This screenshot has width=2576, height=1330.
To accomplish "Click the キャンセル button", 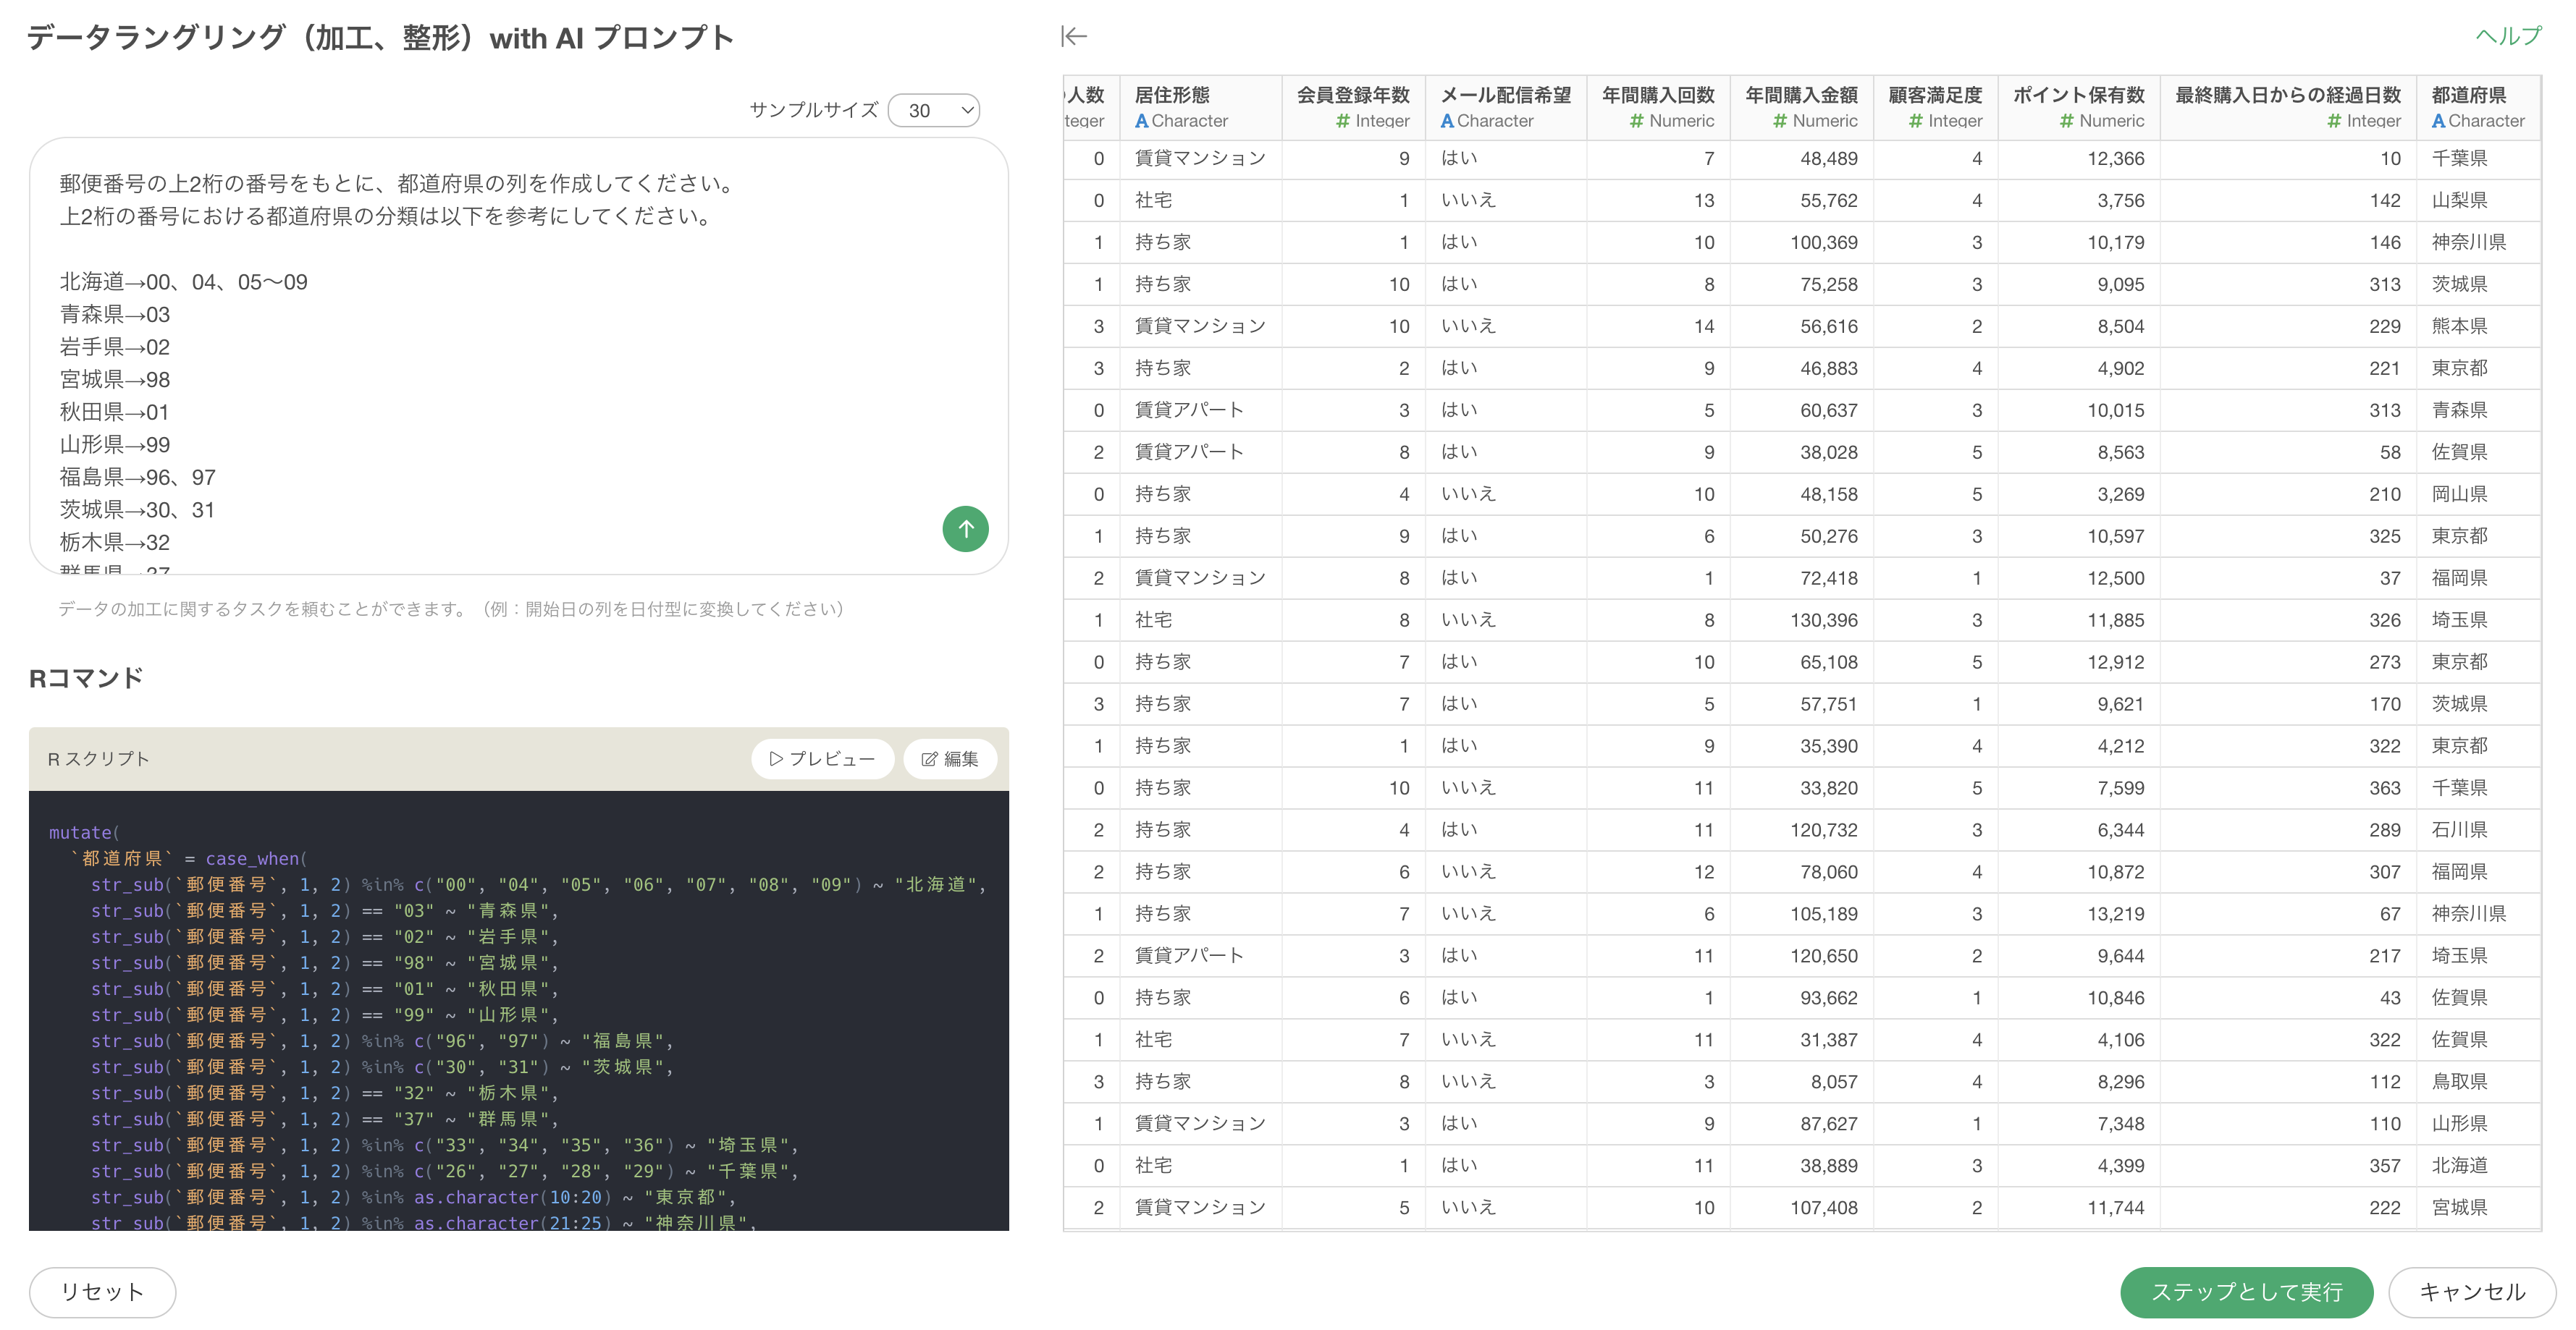I will coord(2472,1292).
